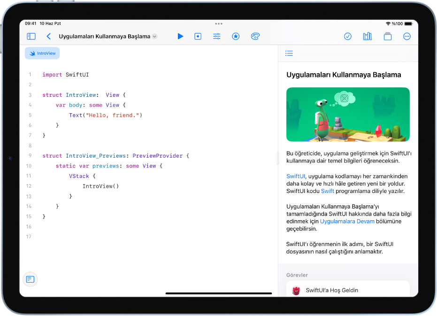Click the 09:41 clock in status bar
Image resolution: width=437 pixels, height=316 pixels.
[31, 23]
